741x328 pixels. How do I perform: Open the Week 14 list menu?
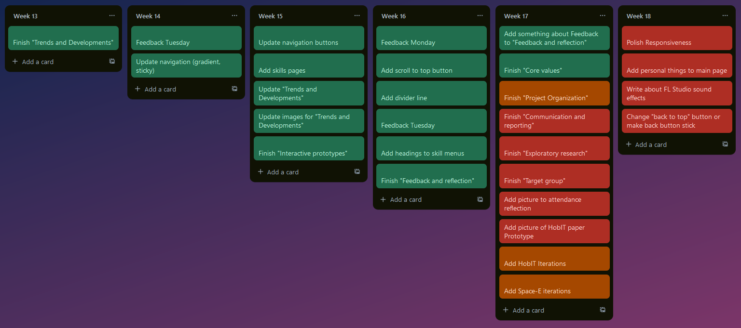(234, 15)
